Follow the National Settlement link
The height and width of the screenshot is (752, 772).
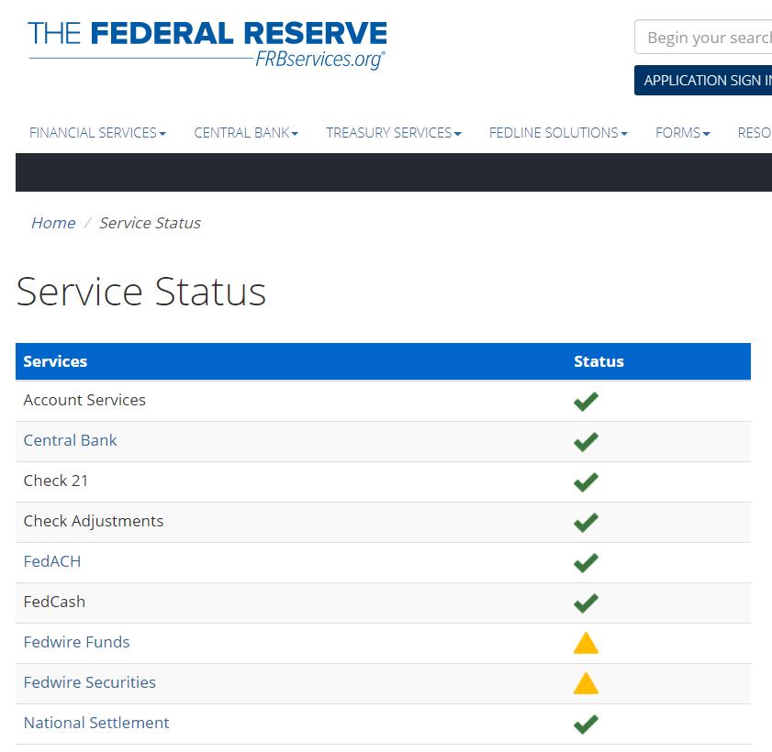96,723
